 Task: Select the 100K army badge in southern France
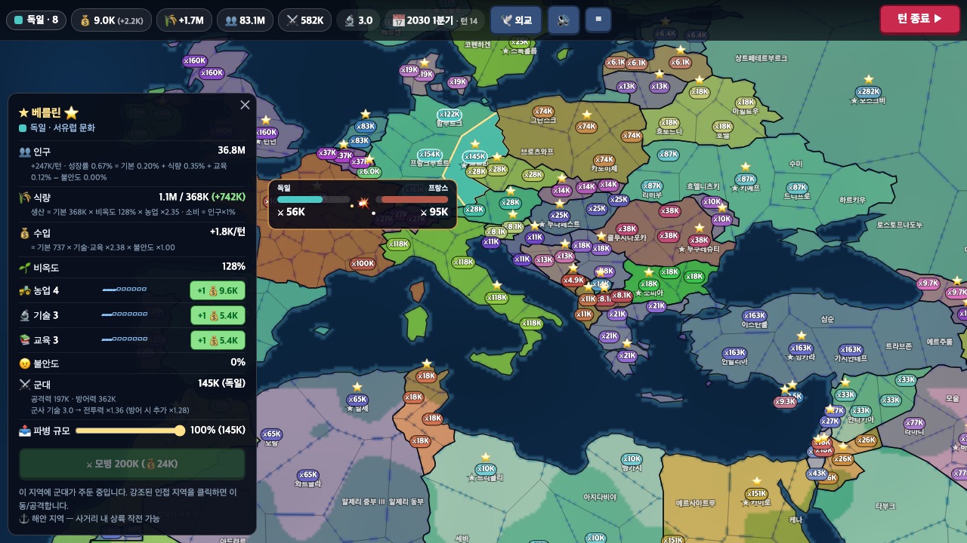363,264
